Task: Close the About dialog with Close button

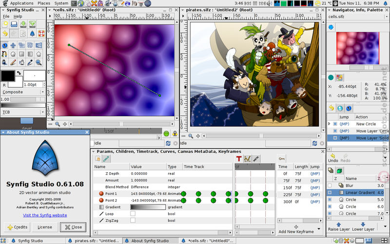Action: click(73, 227)
